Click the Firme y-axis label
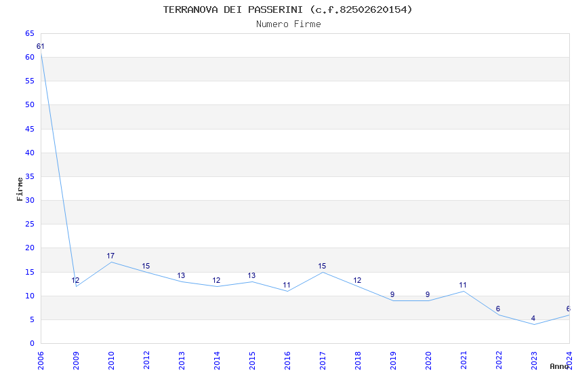The width and height of the screenshot is (576, 373). 20,189
